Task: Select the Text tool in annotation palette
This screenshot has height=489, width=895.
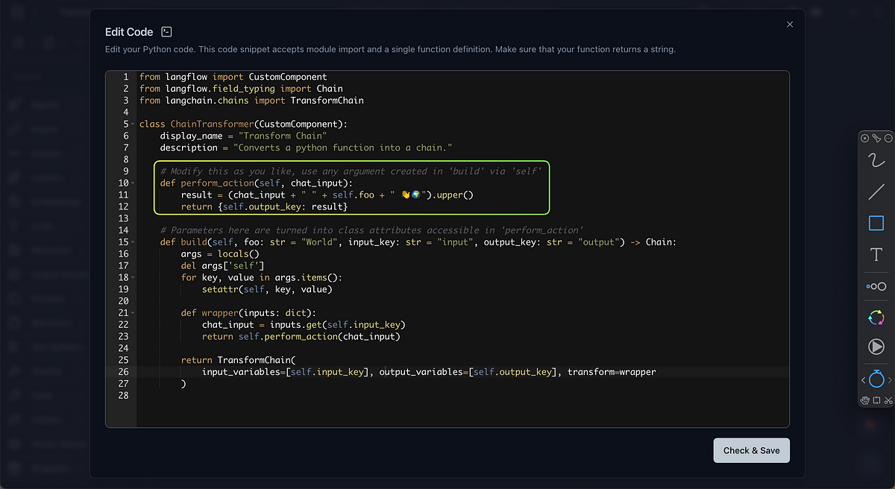Action: pyautogui.click(x=876, y=255)
